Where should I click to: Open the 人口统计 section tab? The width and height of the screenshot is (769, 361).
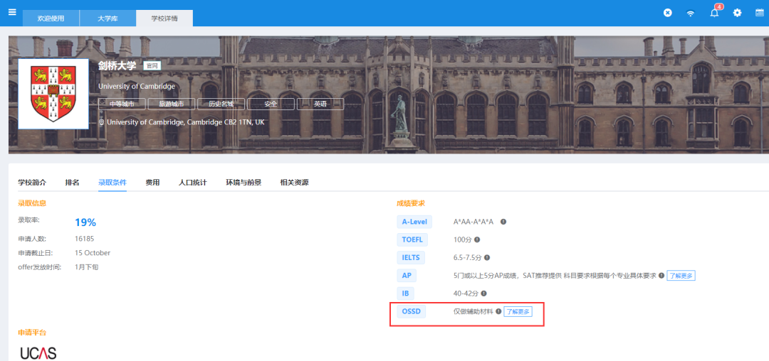pos(193,183)
